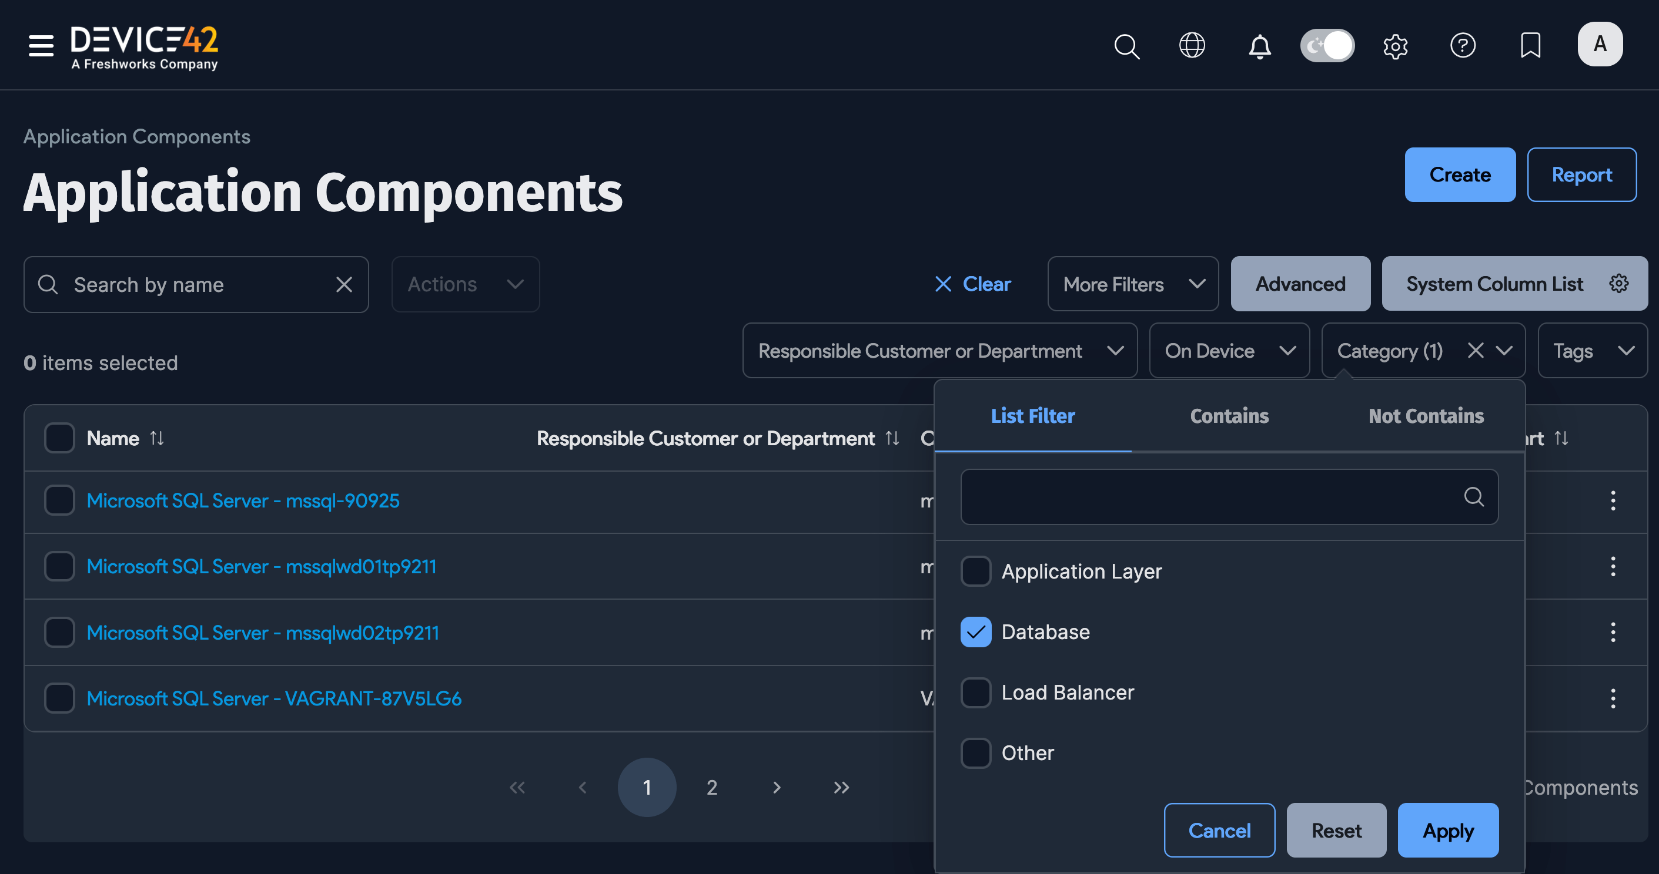Switch to the Contains tab
Screen dimensions: 1659x874
(x=1228, y=416)
